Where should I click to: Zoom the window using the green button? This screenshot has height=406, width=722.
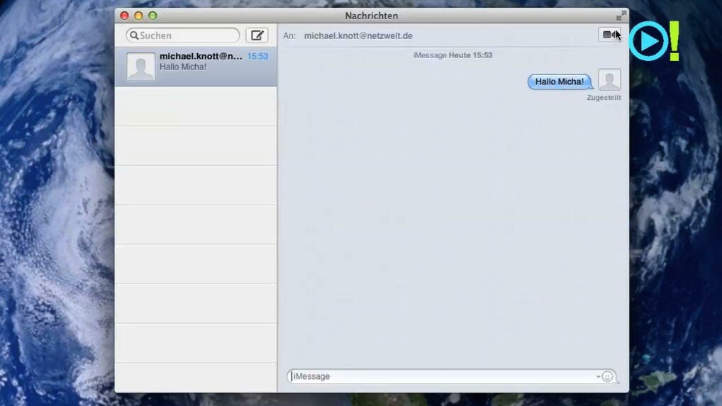(152, 16)
